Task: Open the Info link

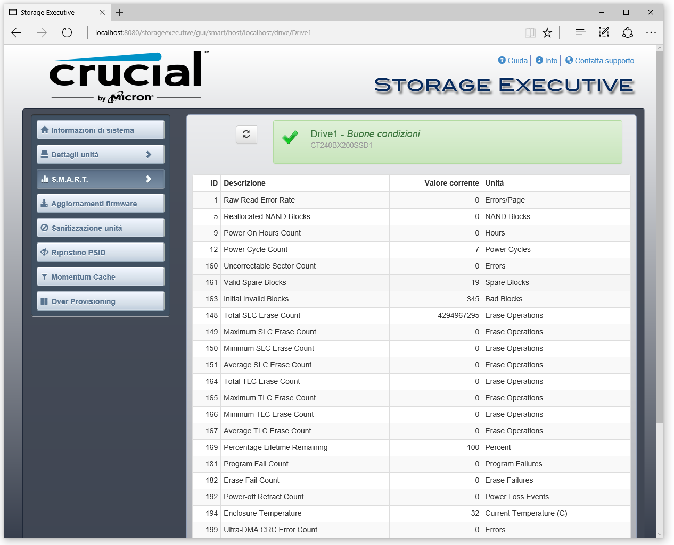Action: tap(547, 61)
